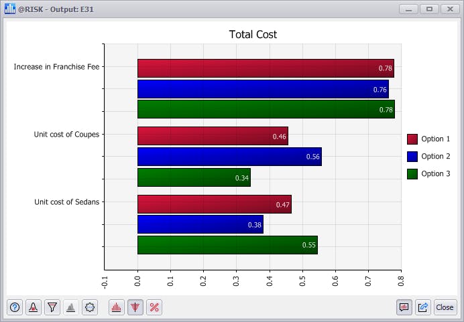464x322 pixels.
Task: Toggle the tornado graph button
Action: click(135, 307)
